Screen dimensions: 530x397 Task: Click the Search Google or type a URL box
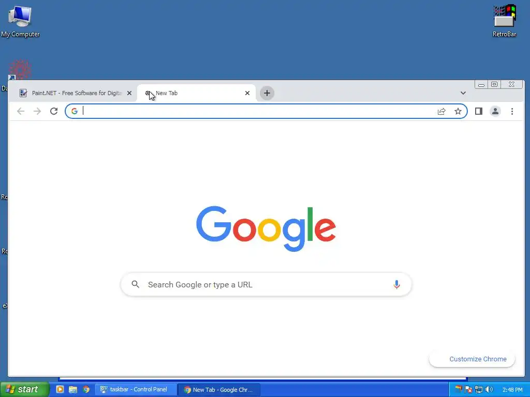point(266,285)
